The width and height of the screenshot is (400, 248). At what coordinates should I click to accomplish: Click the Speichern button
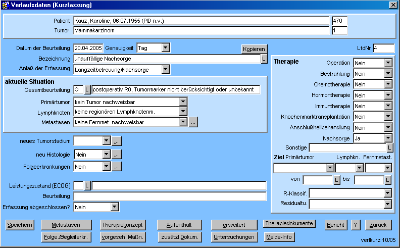coord(20,225)
